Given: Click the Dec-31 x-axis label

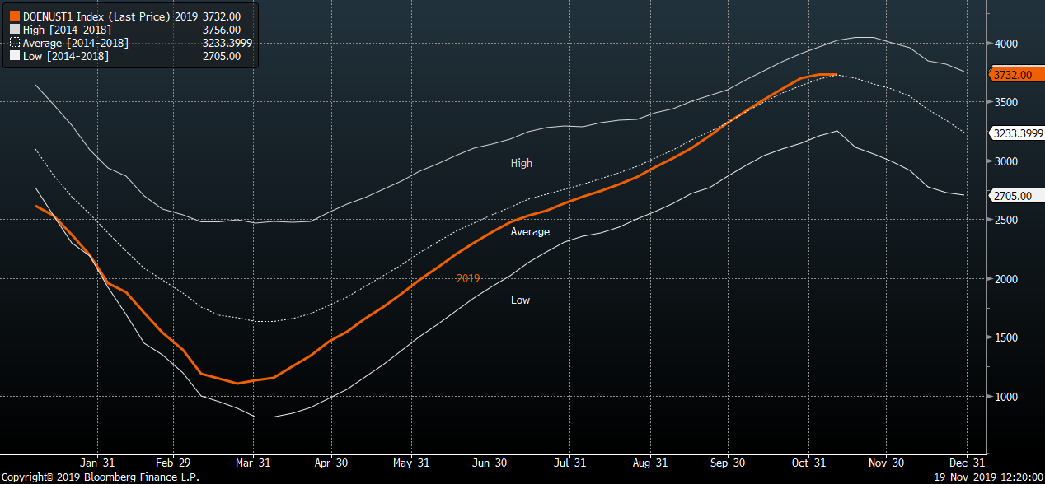Looking at the screenshot, I should (967, 463).
